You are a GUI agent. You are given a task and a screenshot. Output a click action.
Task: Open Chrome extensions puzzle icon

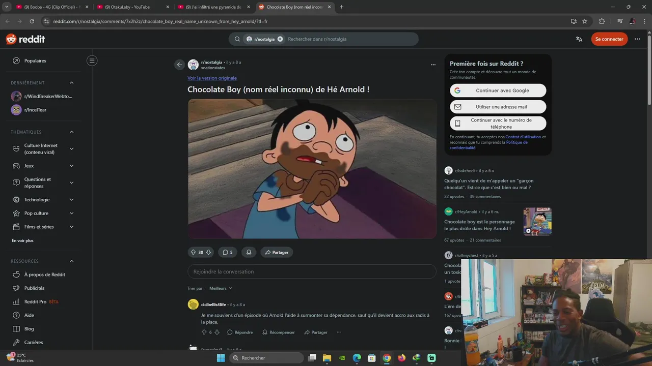point(602,21)
